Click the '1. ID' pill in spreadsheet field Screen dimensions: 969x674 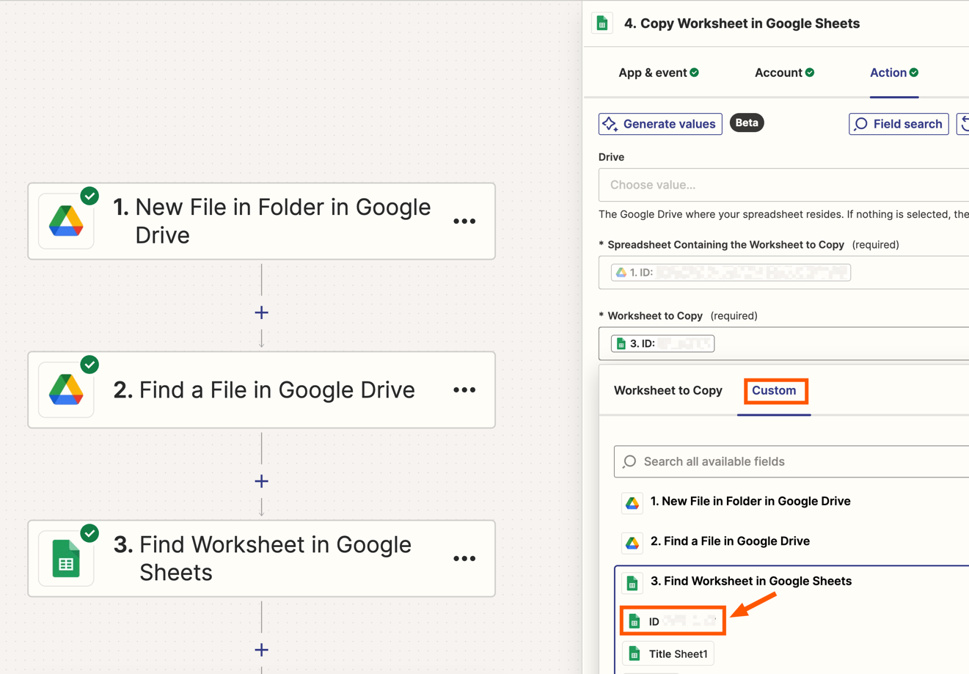coord(731,273)
